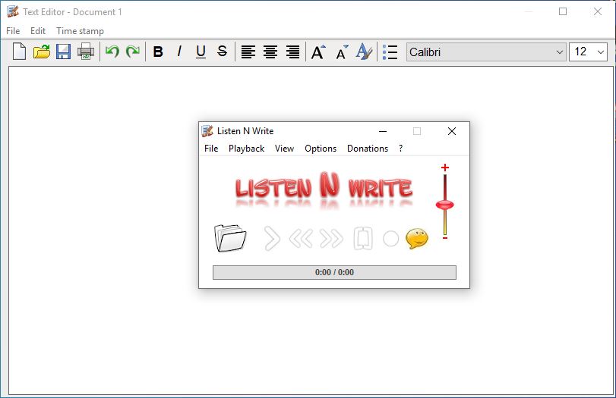Increase the font size

[x=318, y=52]
